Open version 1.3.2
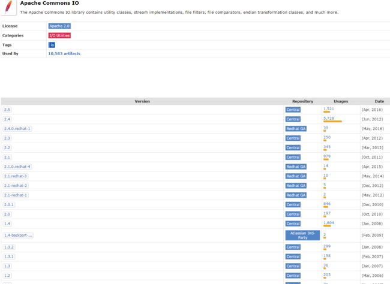 click(9, 247)
